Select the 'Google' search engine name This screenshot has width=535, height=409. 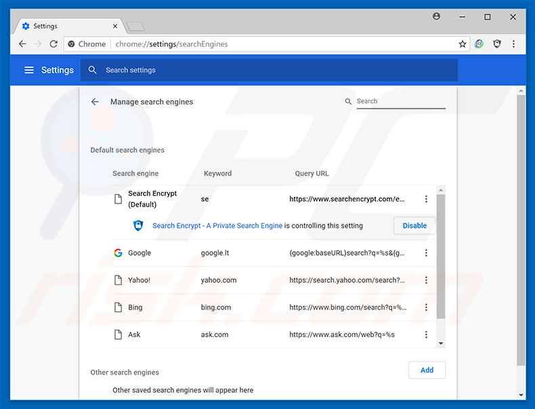pyautogui.click(x=140, y=253)
